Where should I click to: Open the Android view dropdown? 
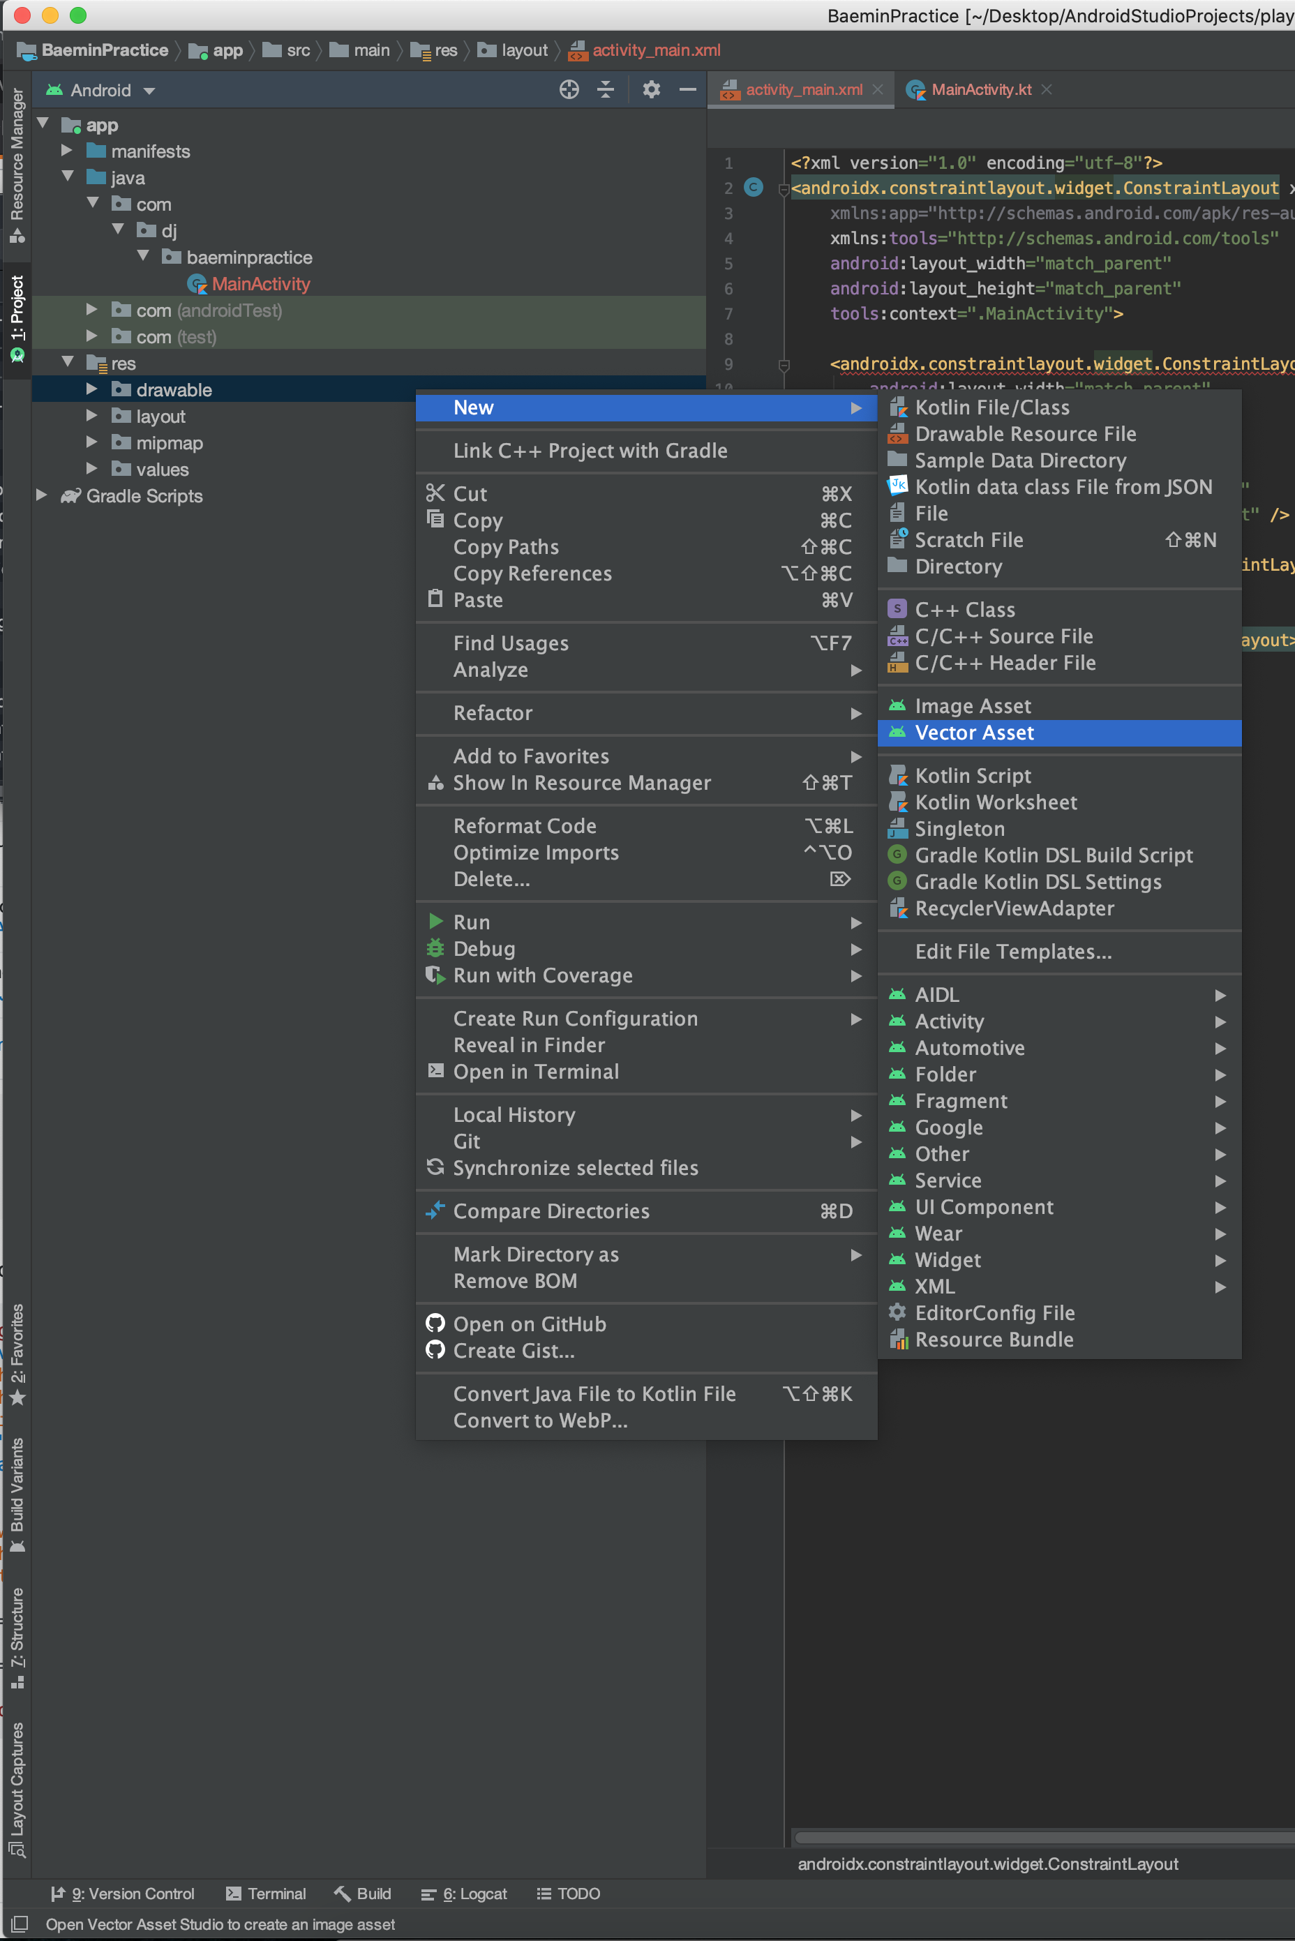(x=100, y=90)
